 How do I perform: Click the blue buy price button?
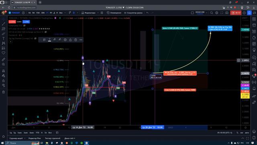[x=26, y=22]
